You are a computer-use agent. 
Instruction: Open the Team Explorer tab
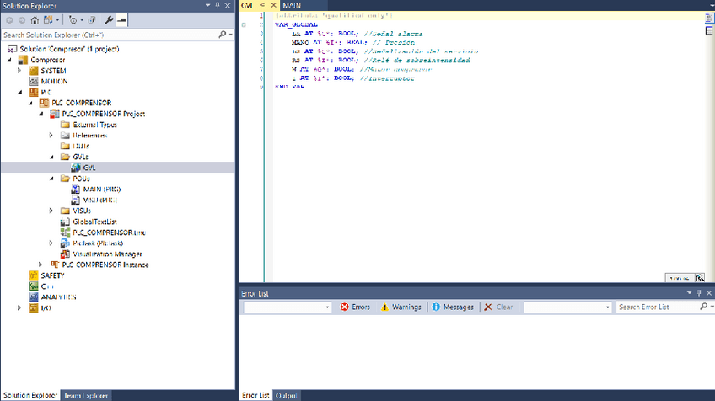[x=87, y=395]
